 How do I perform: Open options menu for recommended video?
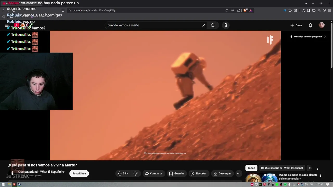(x=321, y=175)
